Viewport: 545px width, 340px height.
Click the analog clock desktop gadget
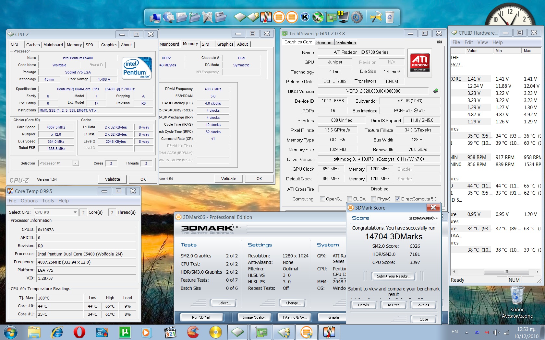510,14
